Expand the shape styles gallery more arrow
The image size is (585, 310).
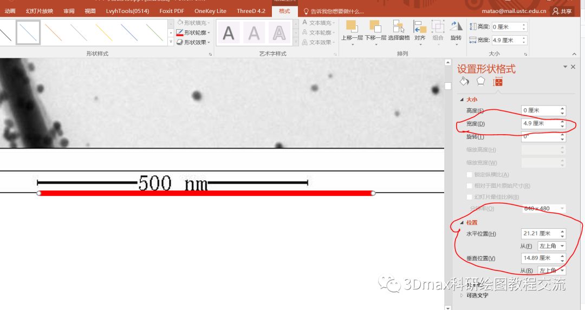[171, 42]
